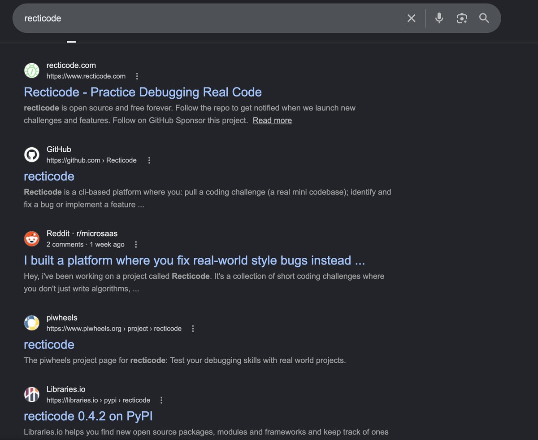Open the GitHub 'recticode' result title
This screenshot has height=440, width=538.
pos(49,176)
